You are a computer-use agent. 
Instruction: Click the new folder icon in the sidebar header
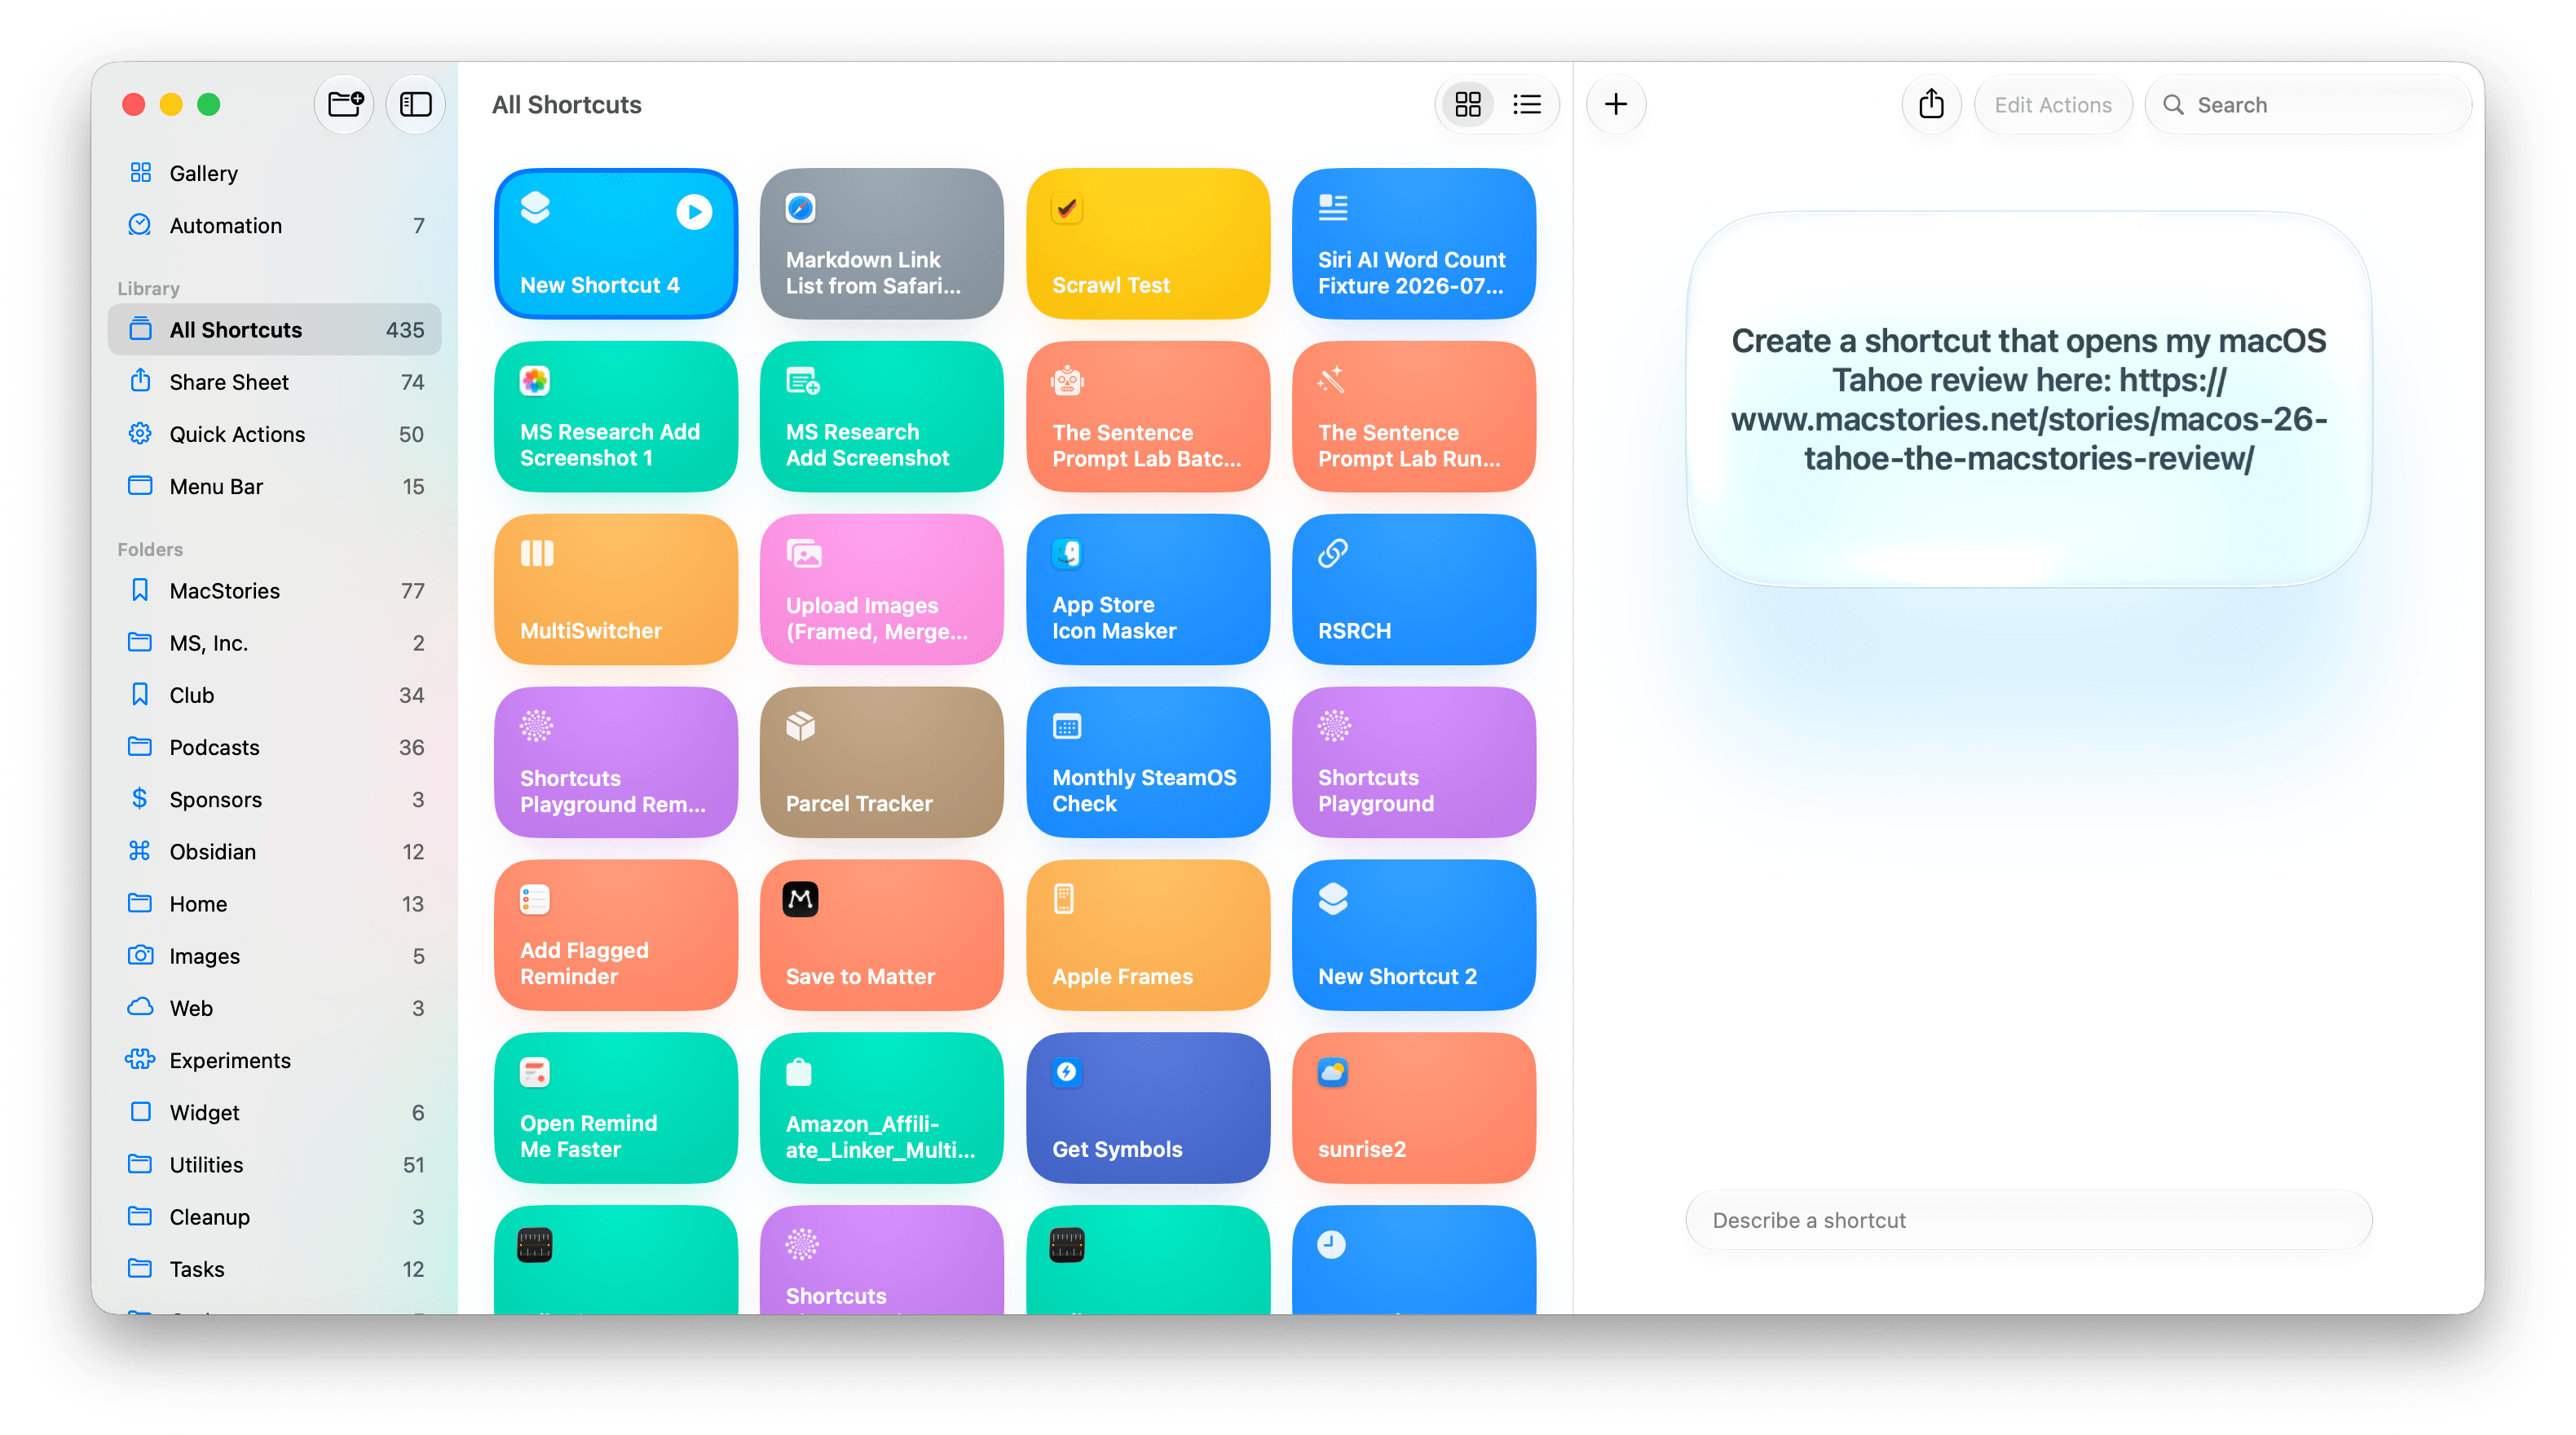345,104
